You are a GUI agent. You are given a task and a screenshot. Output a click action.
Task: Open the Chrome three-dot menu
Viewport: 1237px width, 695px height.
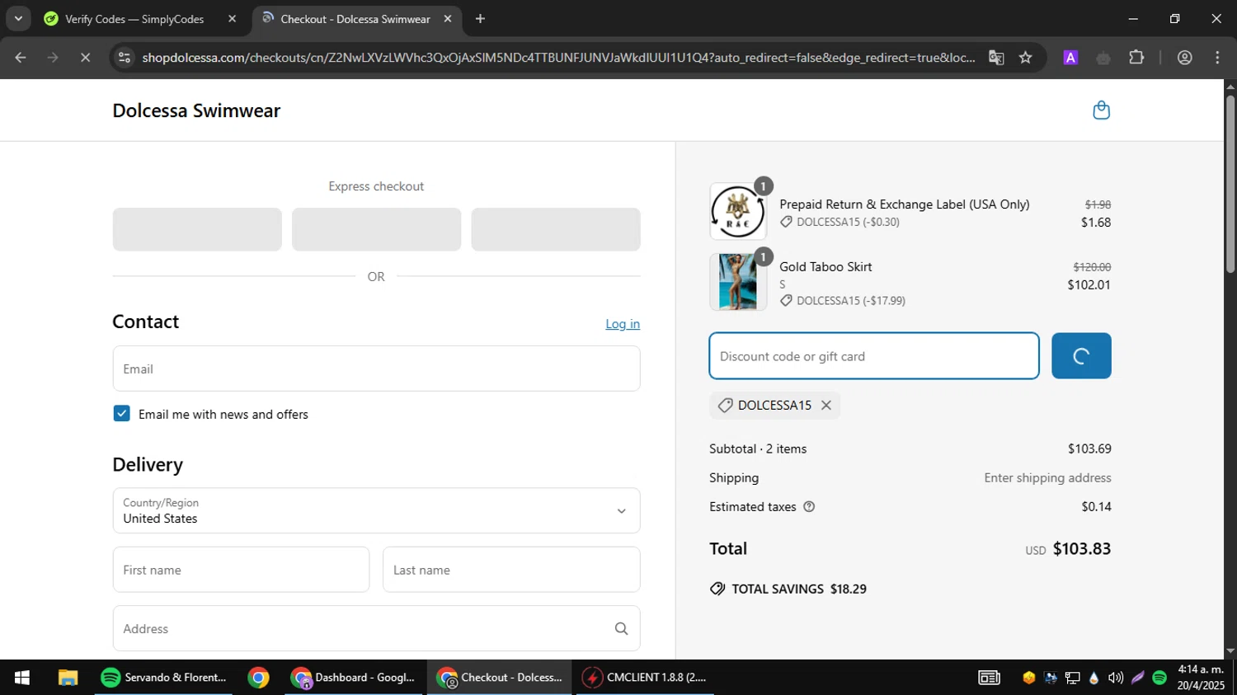(1217, 58)
